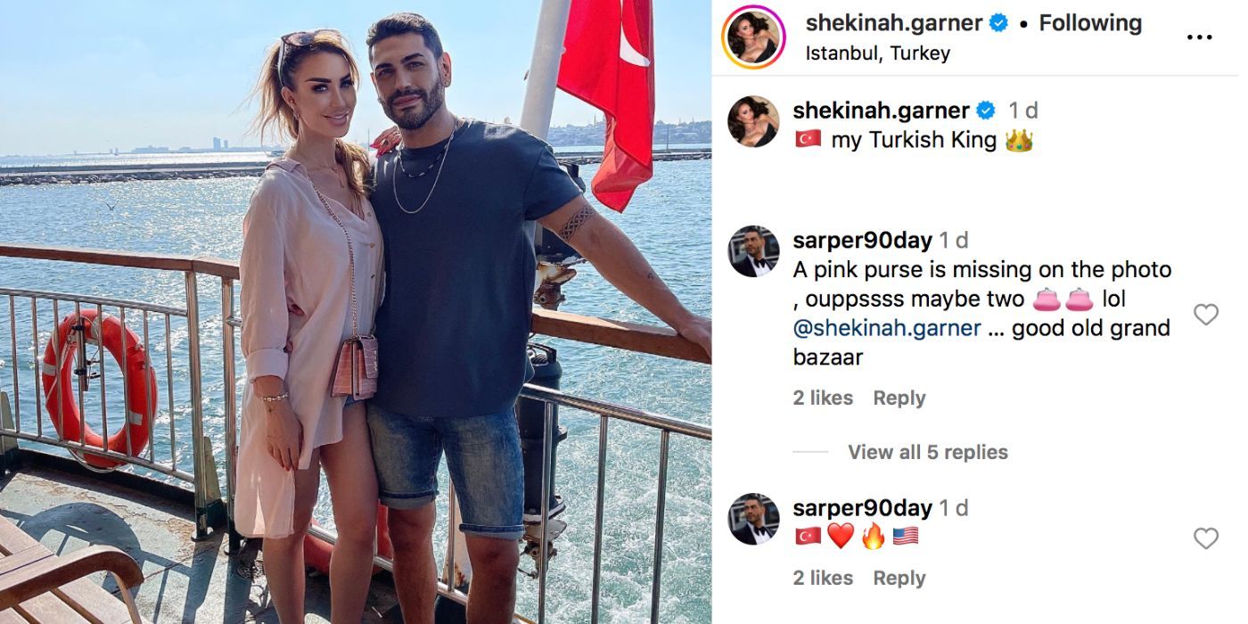Like the pink purse comment with heart
The height and width of the screenshot is (624, 1248).
[1205, 315]
